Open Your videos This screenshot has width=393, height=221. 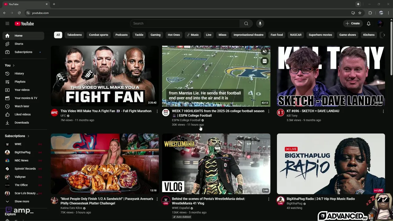tap(23, 90)
